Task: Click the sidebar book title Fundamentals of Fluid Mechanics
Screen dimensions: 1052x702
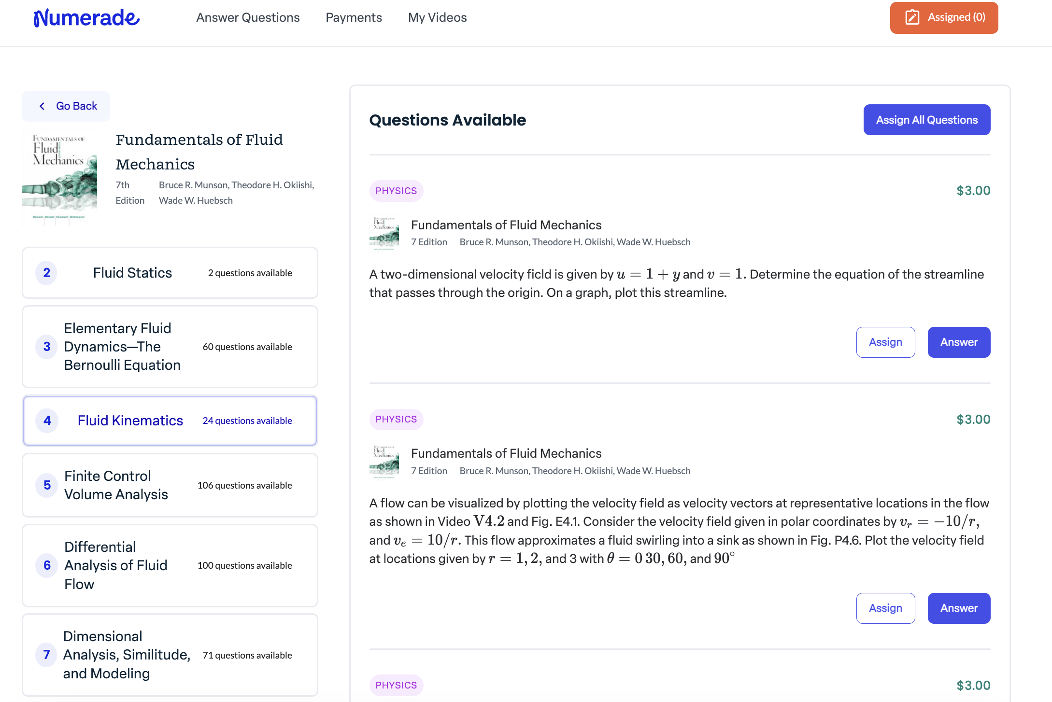Action: pyautogui.click(x=199, y=152)
